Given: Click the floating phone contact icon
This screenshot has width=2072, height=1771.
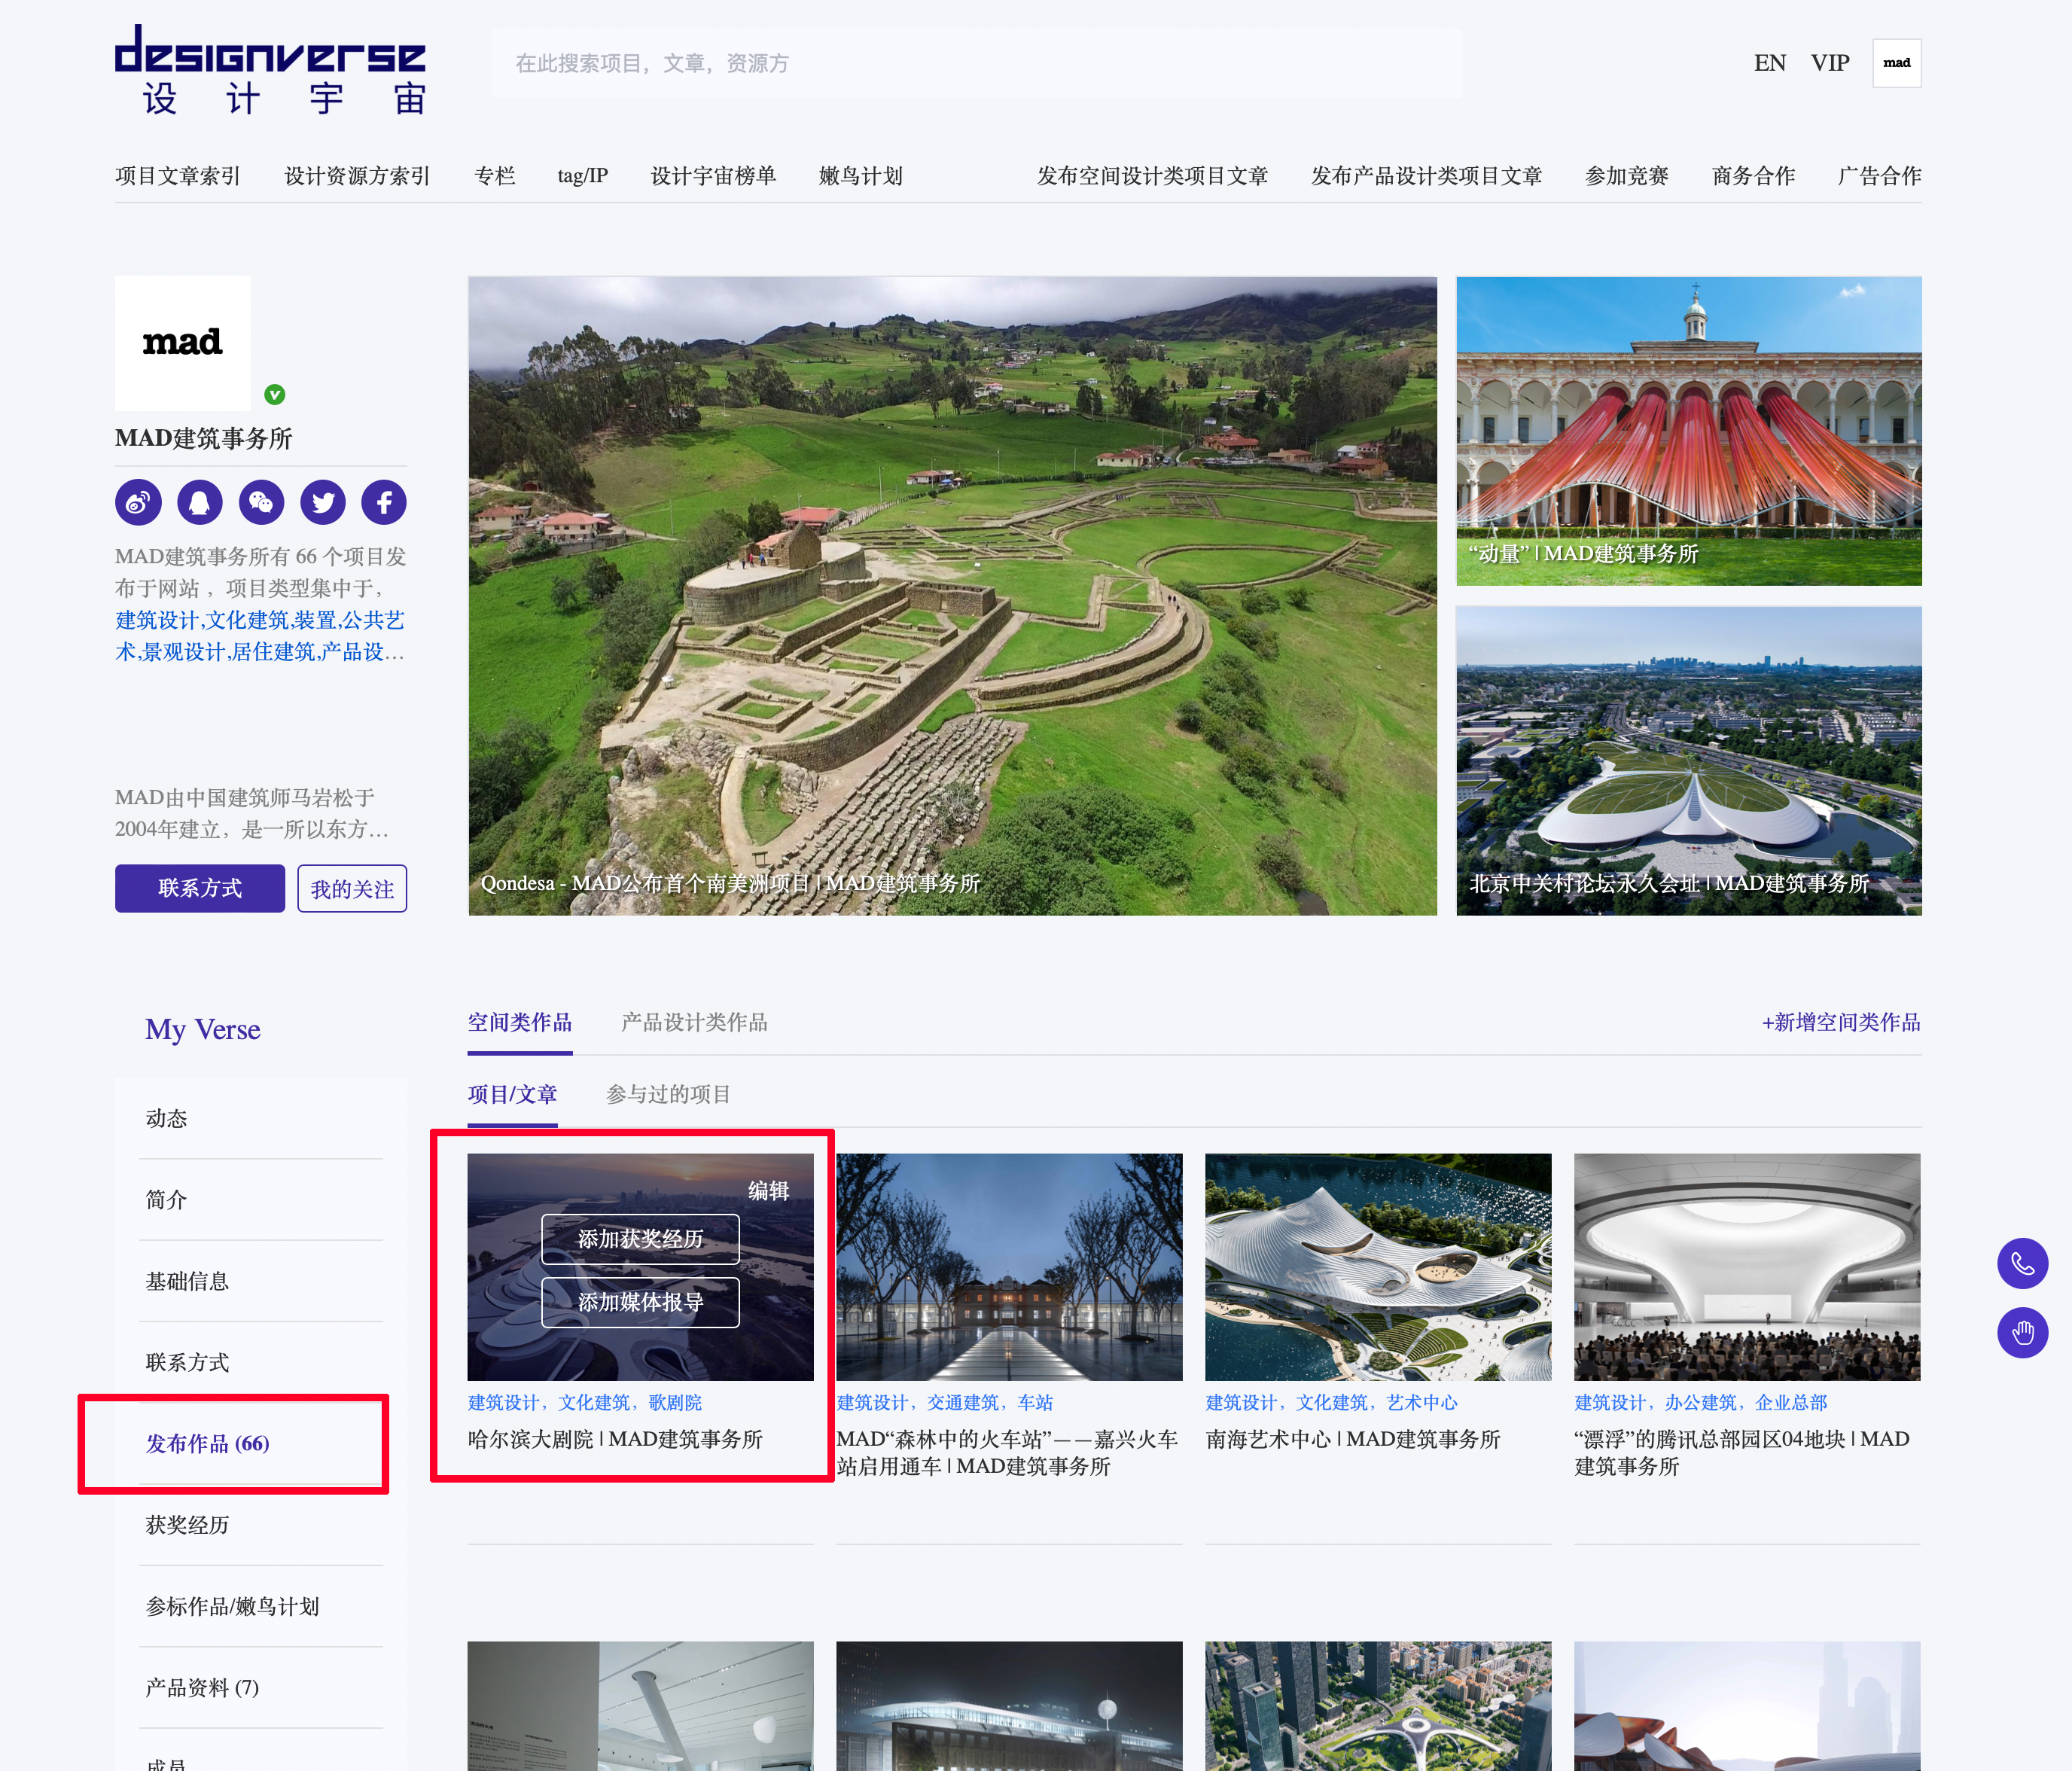Looking at the screenshot, I should (2022, 1264).
